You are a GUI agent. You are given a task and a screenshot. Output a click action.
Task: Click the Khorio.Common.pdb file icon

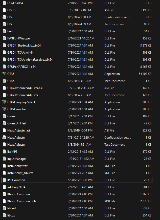(4, 201)
